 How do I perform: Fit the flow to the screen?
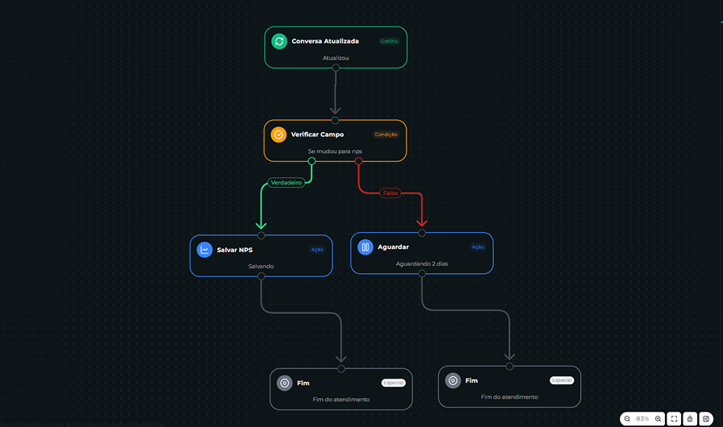(x=674, y=419)
